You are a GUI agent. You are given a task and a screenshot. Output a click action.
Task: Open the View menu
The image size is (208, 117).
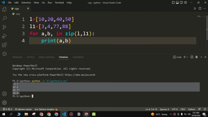point(36,3)
